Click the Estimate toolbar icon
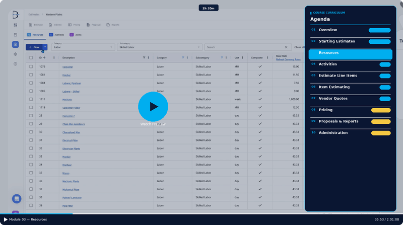403x225 pixels. (x=31, y=25)
